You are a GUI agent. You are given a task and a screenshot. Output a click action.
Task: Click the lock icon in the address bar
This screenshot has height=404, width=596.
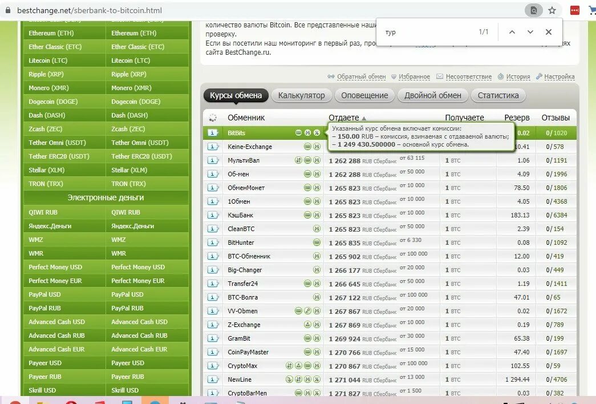tap(7, 10)
